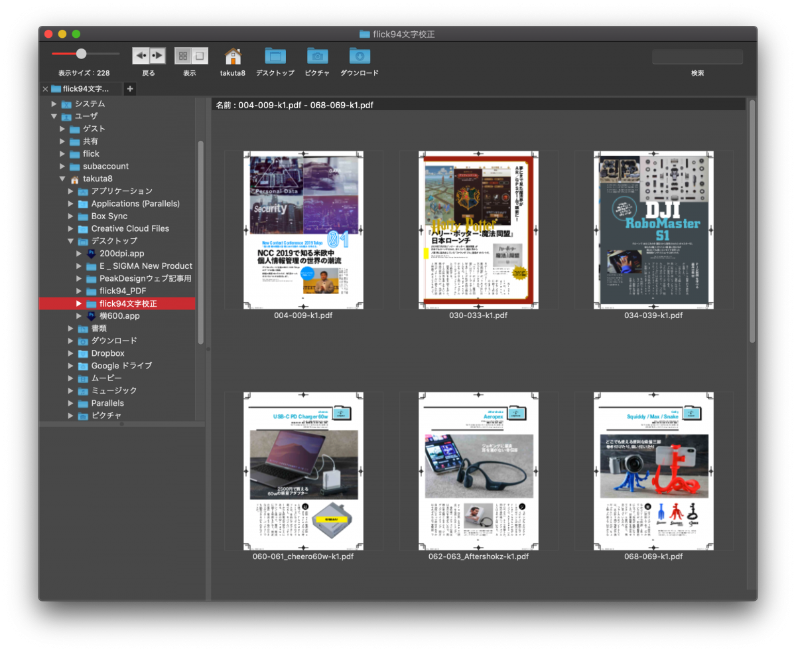
Task: Switch to single image view mode
Action: pyautogui.click(x=199, y=56)
